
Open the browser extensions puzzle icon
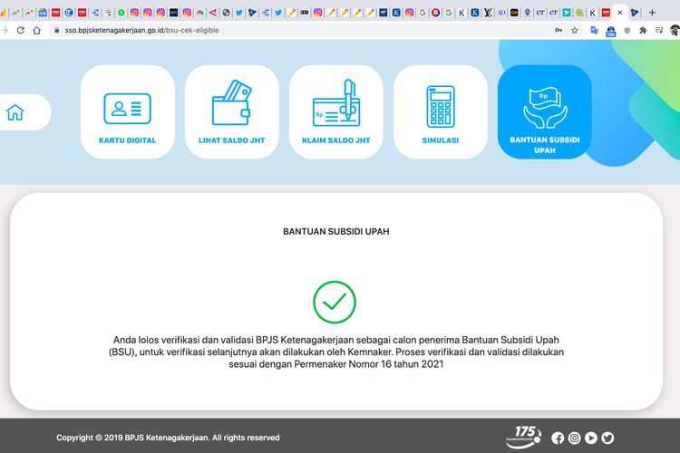pos(643,30)
